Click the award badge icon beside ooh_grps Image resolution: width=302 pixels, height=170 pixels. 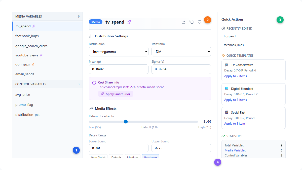click(33, 64)
